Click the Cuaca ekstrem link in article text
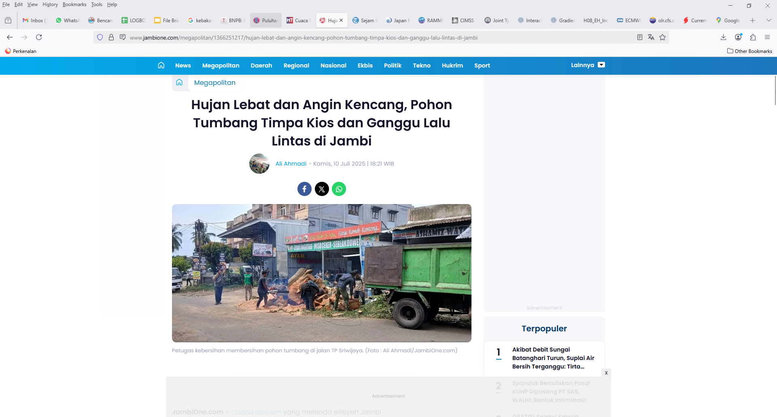777x417 pixels. pyautogui.click(x=256, y=412)
